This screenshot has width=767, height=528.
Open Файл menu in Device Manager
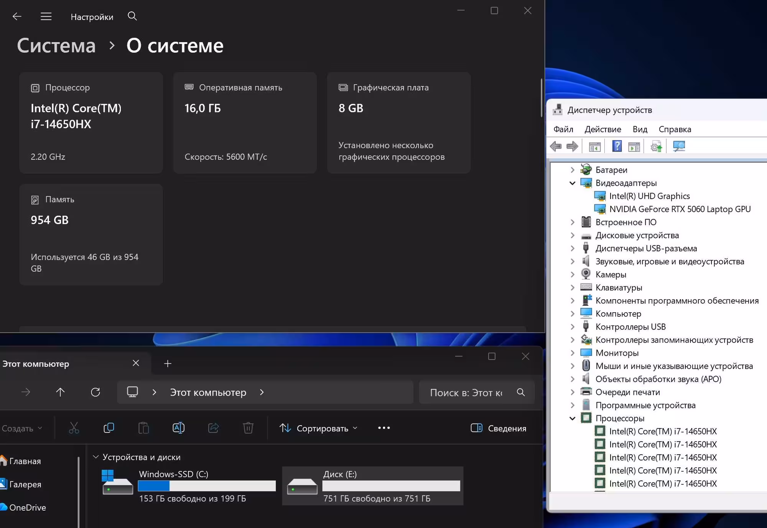pyautogui.click(x=563, y=129)
